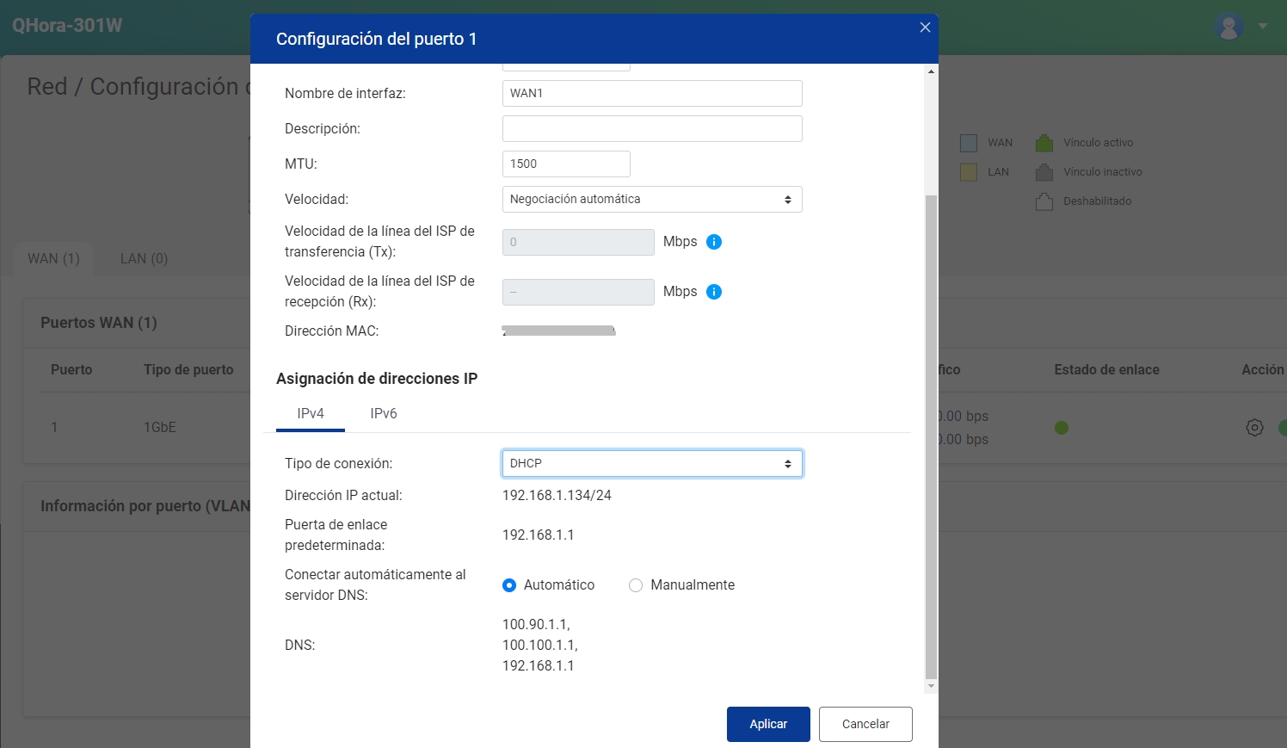
Task: Click the disabled Tx speed field
Action: click(578, 243)
